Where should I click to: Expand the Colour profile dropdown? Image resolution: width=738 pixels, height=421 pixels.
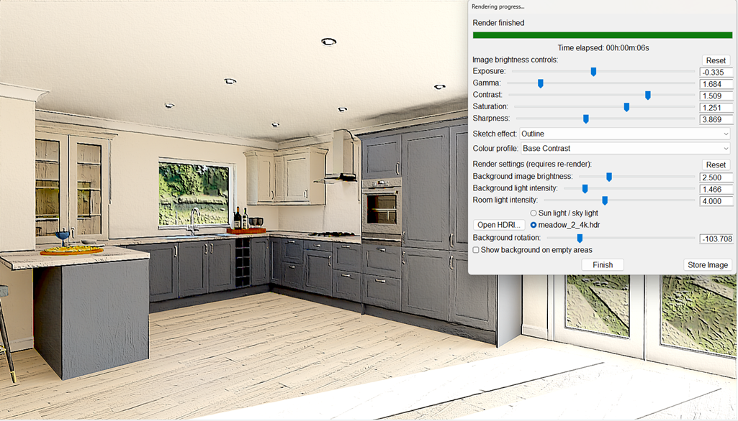(x=625, y=149)
